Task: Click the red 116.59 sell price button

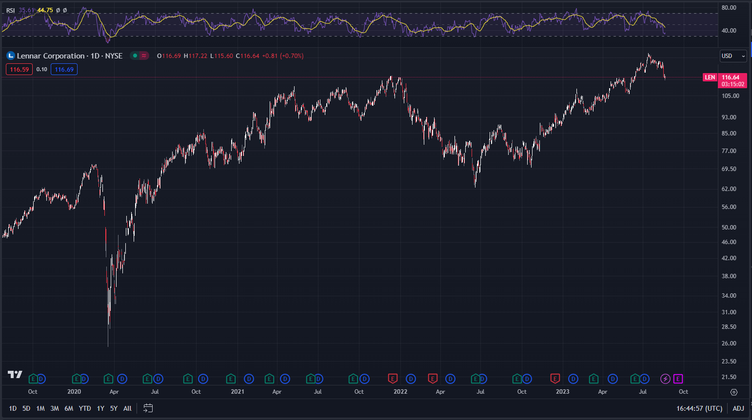Action: (x=20, y=69)
